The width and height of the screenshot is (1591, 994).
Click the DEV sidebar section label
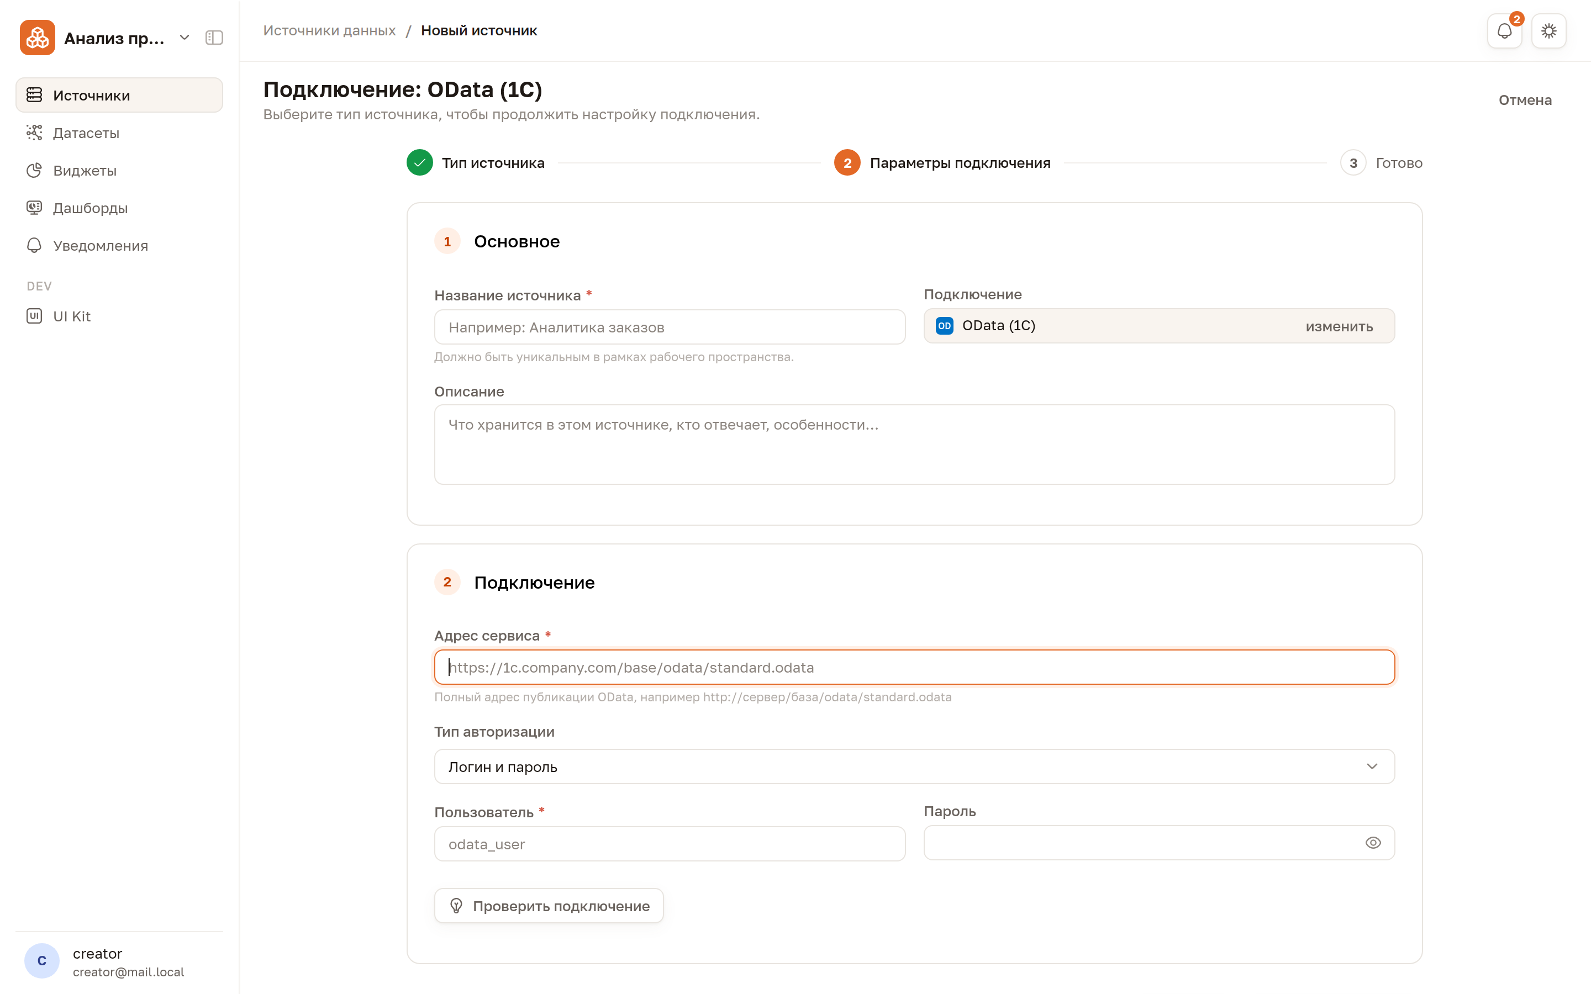coord(39,286)
